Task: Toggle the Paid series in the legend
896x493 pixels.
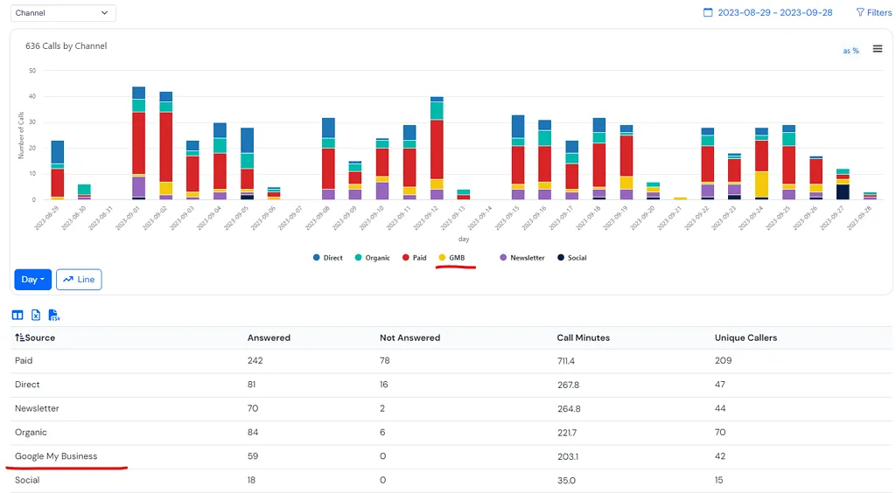Action: (x=414, y=258)
